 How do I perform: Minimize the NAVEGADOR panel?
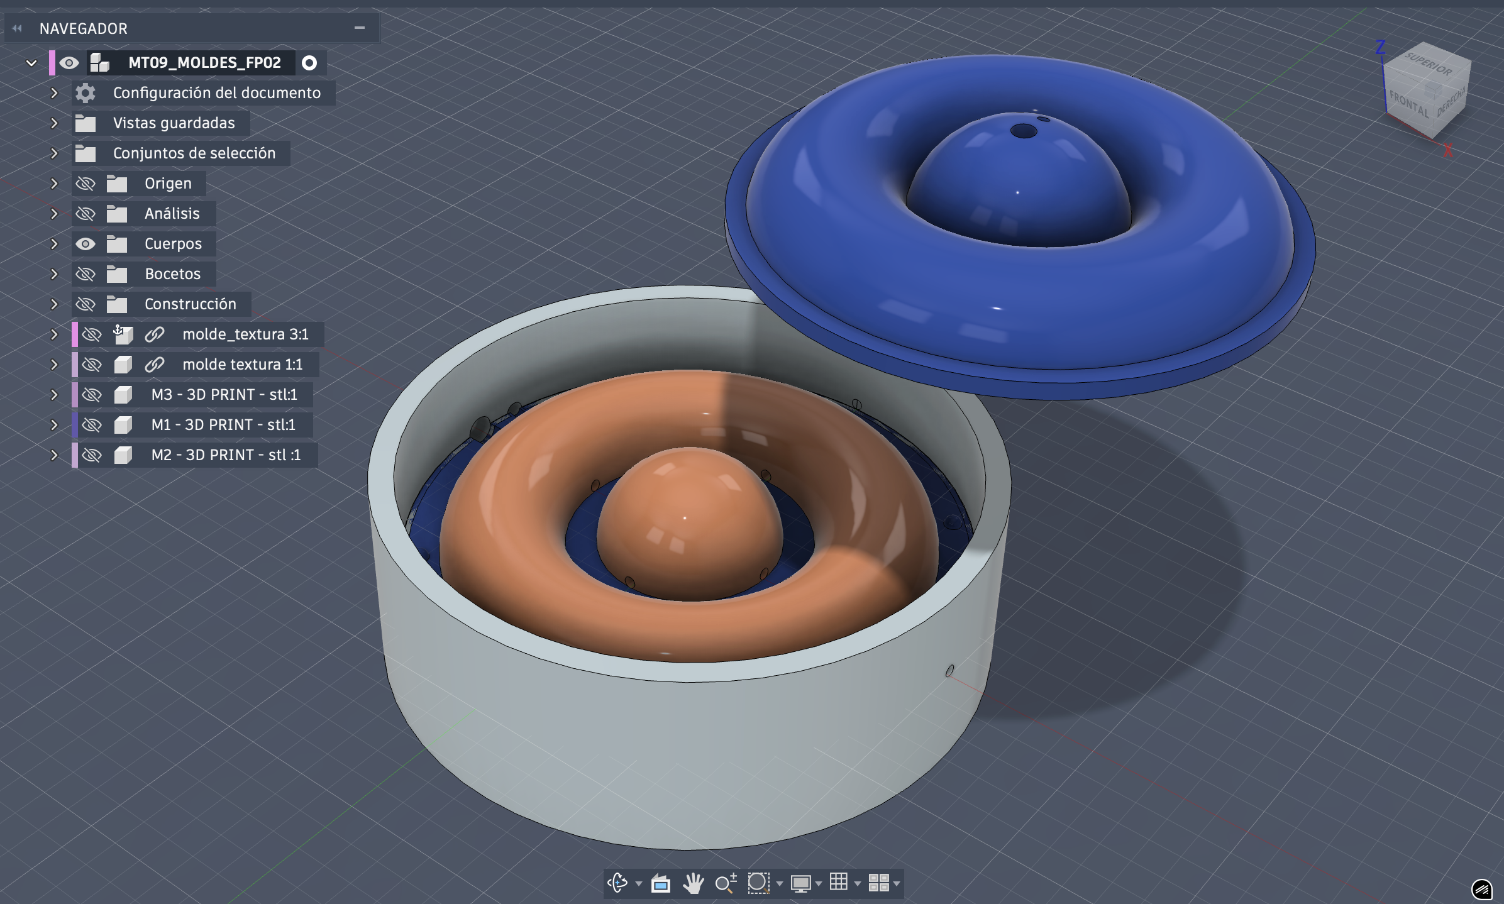pos(360,28)
